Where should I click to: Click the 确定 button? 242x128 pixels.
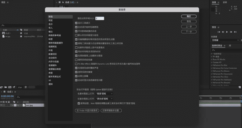coord(189,16)
